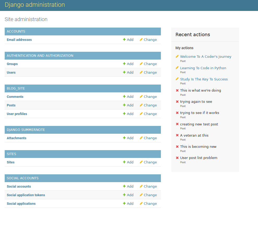This screenshot has height=230, width=258.
Task: Open the 'User profiiles' model link
Action: (17, 114)
